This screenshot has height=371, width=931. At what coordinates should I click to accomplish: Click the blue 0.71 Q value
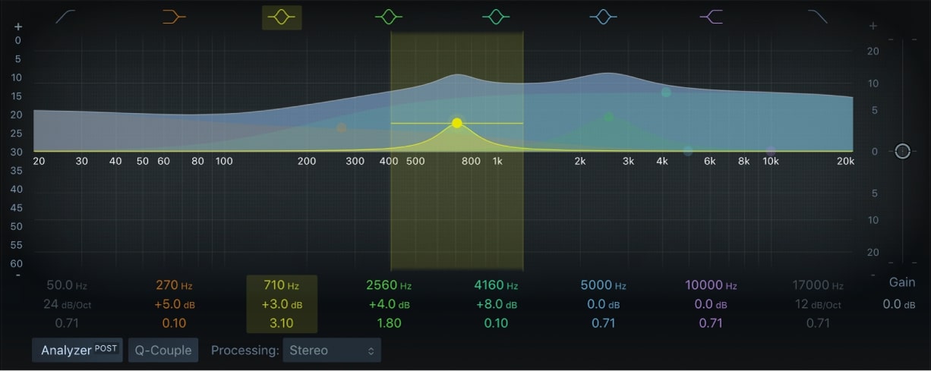(x=603, y=323)
